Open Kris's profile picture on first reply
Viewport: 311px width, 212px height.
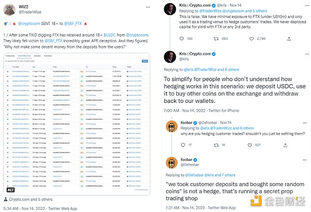point(169,10)
